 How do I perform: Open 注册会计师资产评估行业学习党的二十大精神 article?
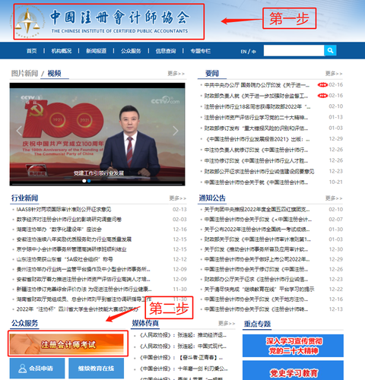[x=256, y=118]
